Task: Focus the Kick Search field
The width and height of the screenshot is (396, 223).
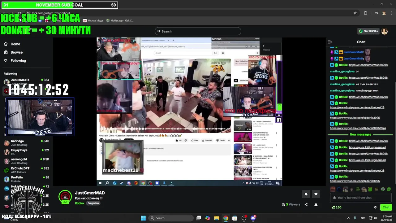Action: tap(198, 31)
